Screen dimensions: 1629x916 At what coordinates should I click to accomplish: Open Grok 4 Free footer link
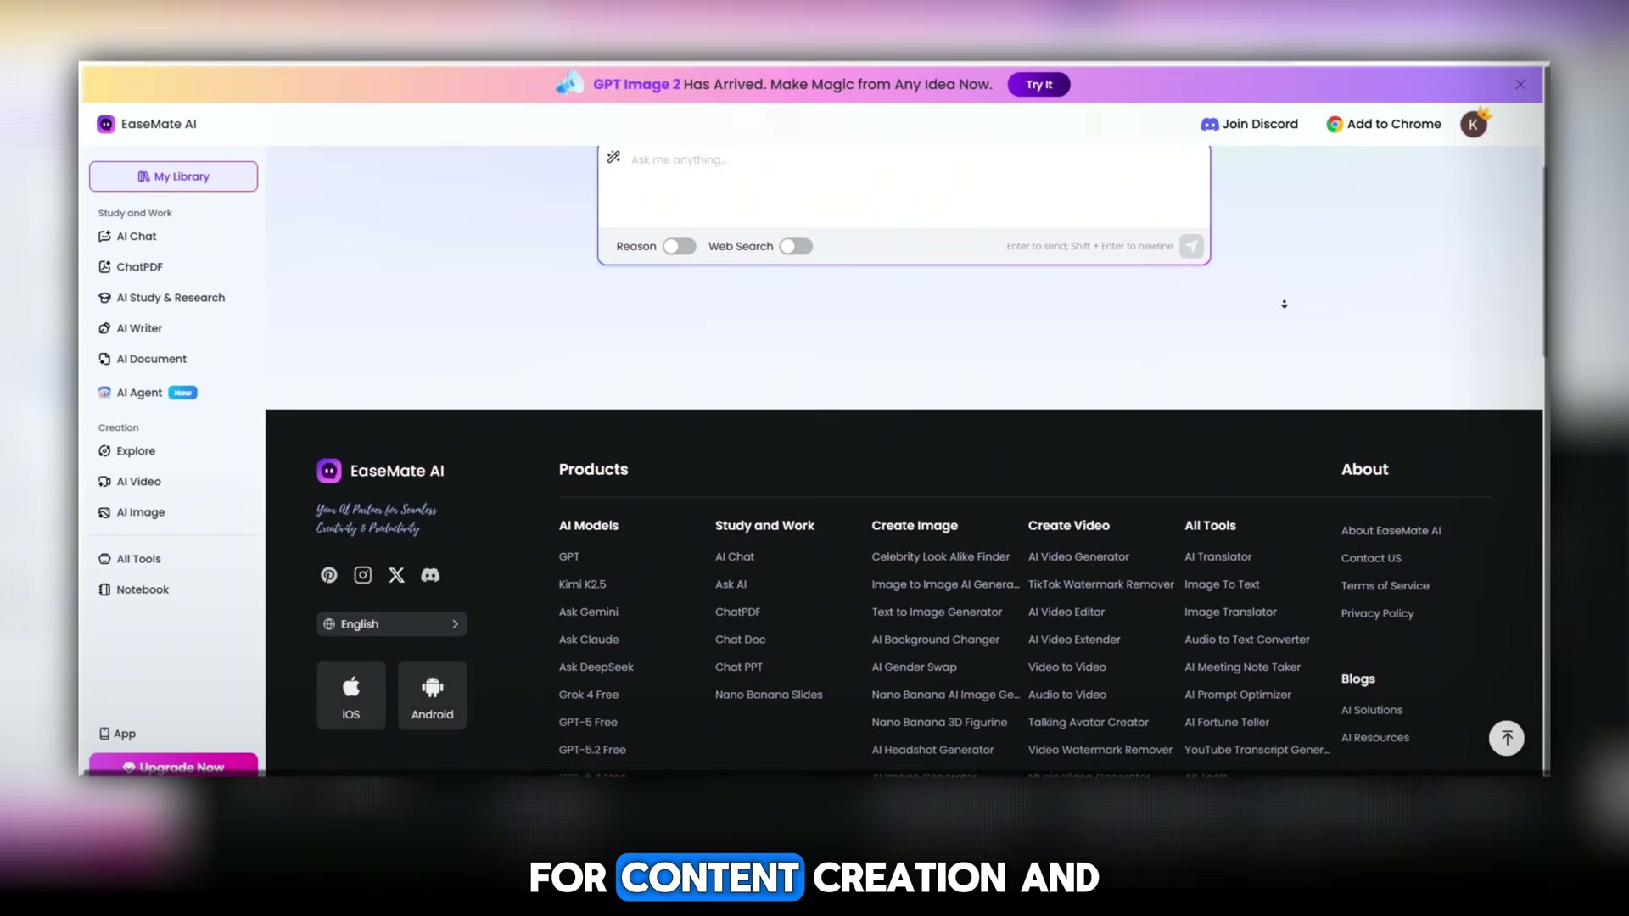(589, 695)
